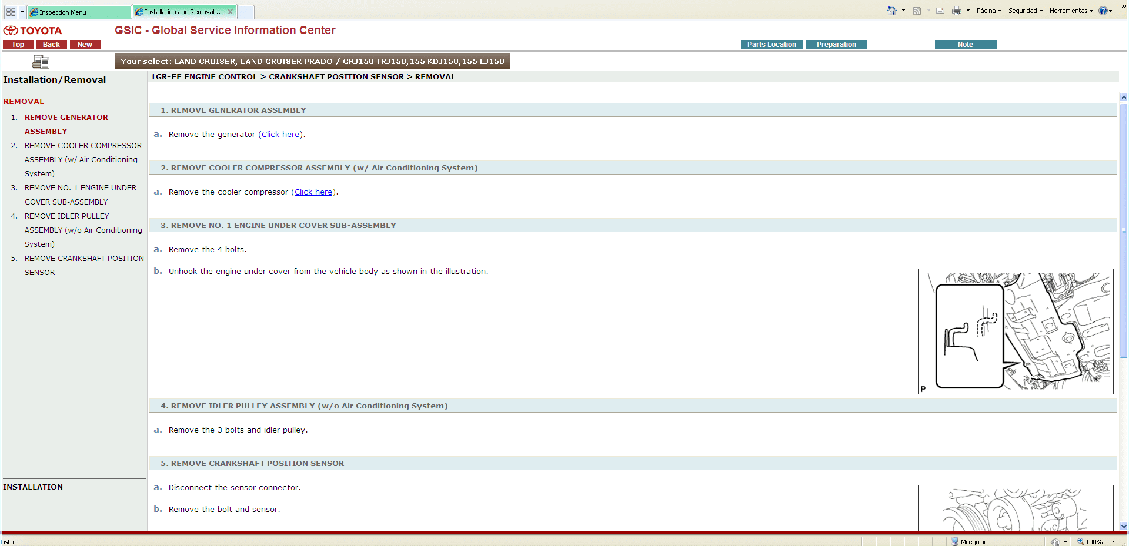Screen dimensions: 1129x546
Task: Click the printer icon in command bar
Action: [956, 11]
